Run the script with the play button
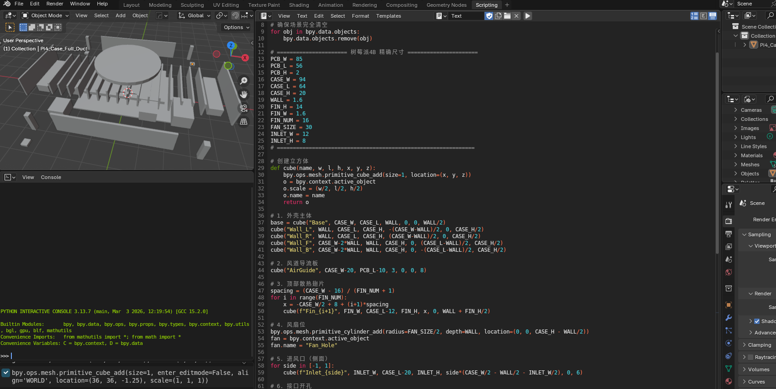776x389 pixels. click(527, 16)
